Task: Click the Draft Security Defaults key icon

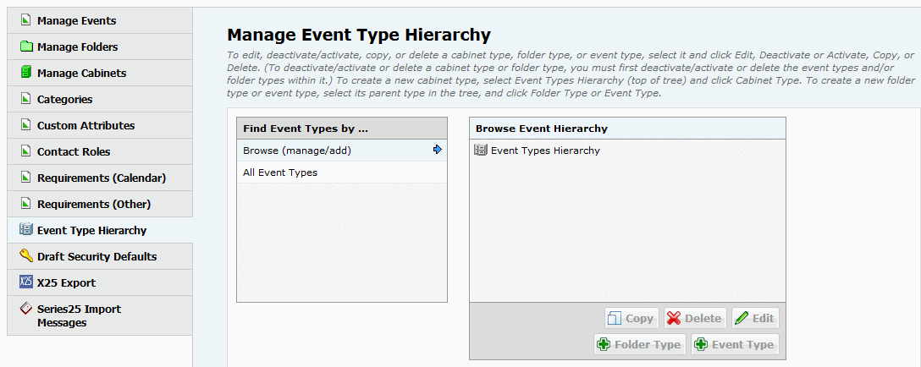Action: [x=26, y=256]
